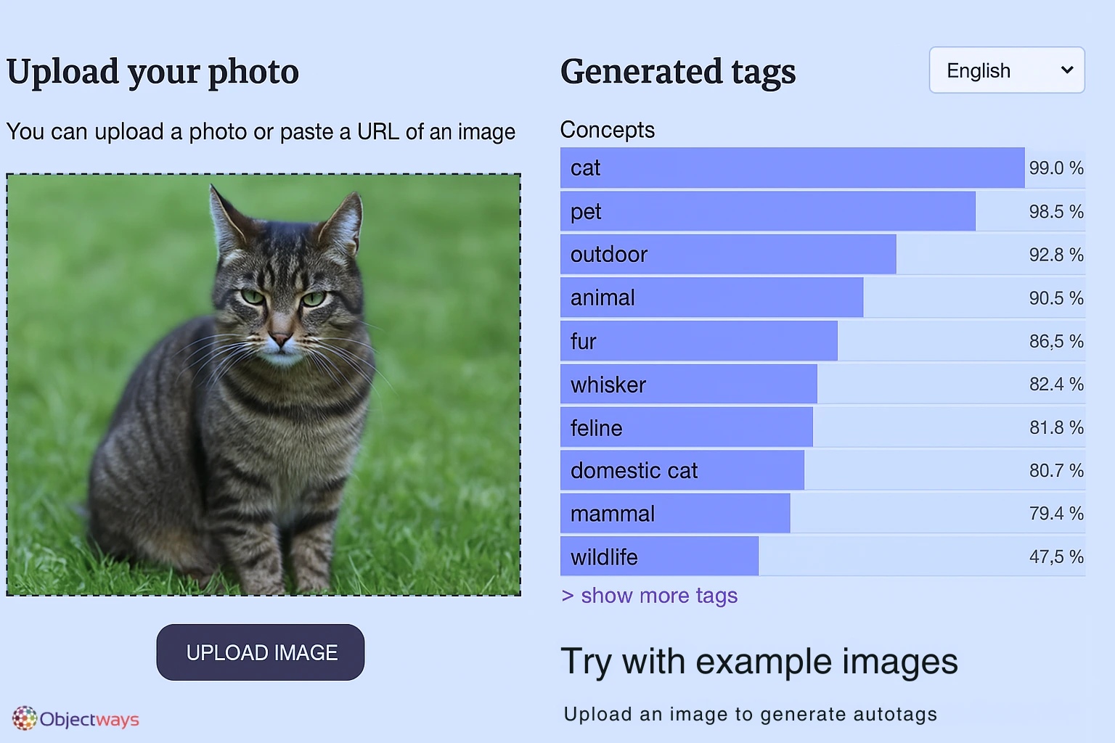Image resolution: width=1115 pixels, height=743 pixels.
Task: Click the uploaded cat photo
Action: (264, 385)
